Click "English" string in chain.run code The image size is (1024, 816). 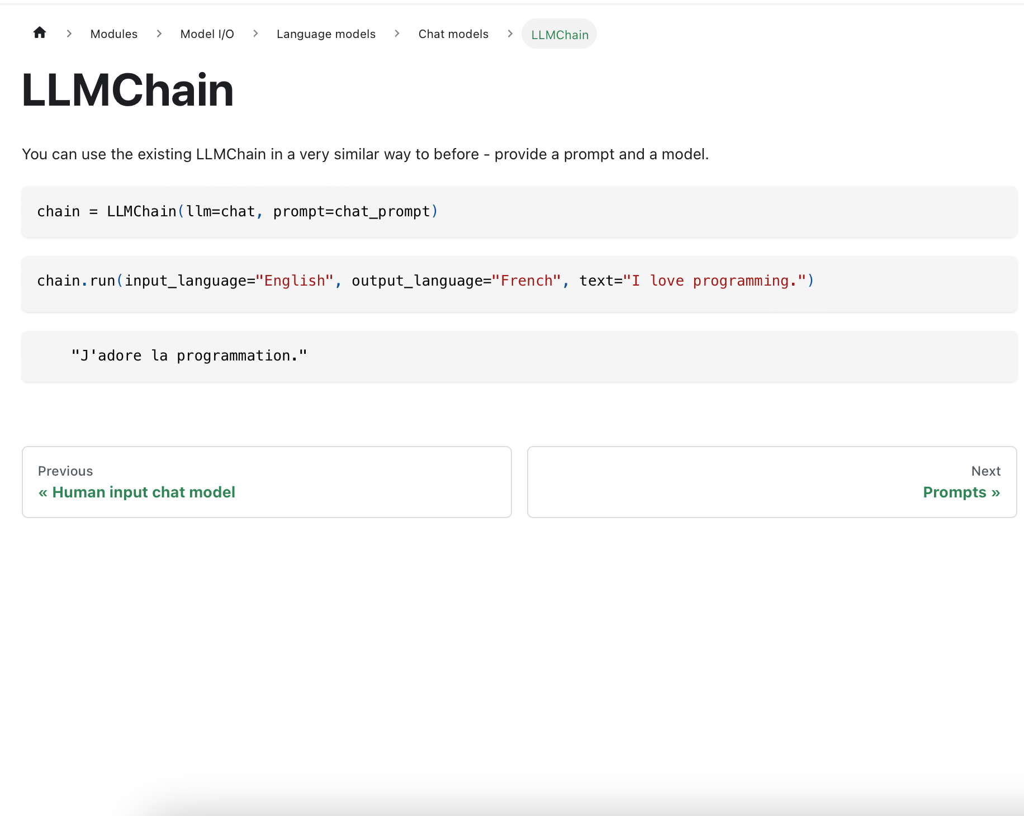tap(295, 281)
